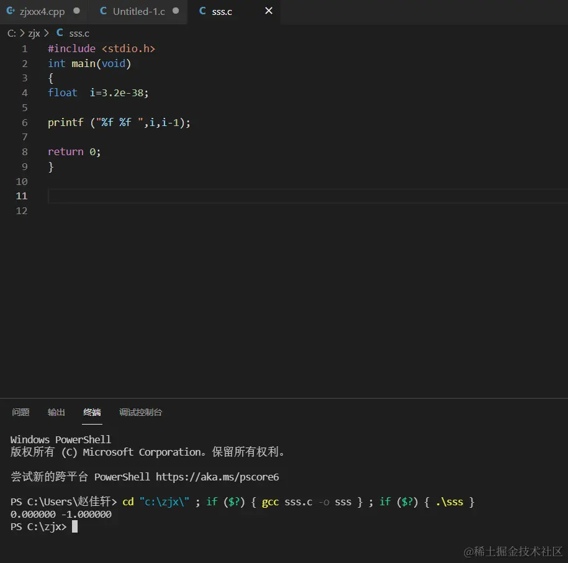The height and width of the screenshot is (563, 568).
Task: Switch to the 问题 panel tab
Action: coord(20,412)
